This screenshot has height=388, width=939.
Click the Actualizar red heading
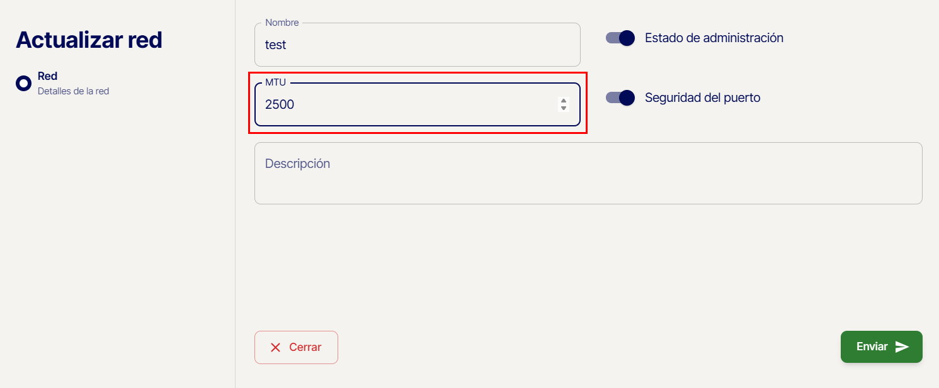pos(89,40)
